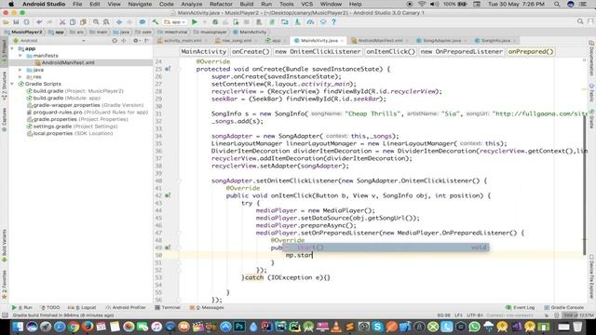596x335 pixels.
Task: Open Skype from the dock
Action: (377, 327)
